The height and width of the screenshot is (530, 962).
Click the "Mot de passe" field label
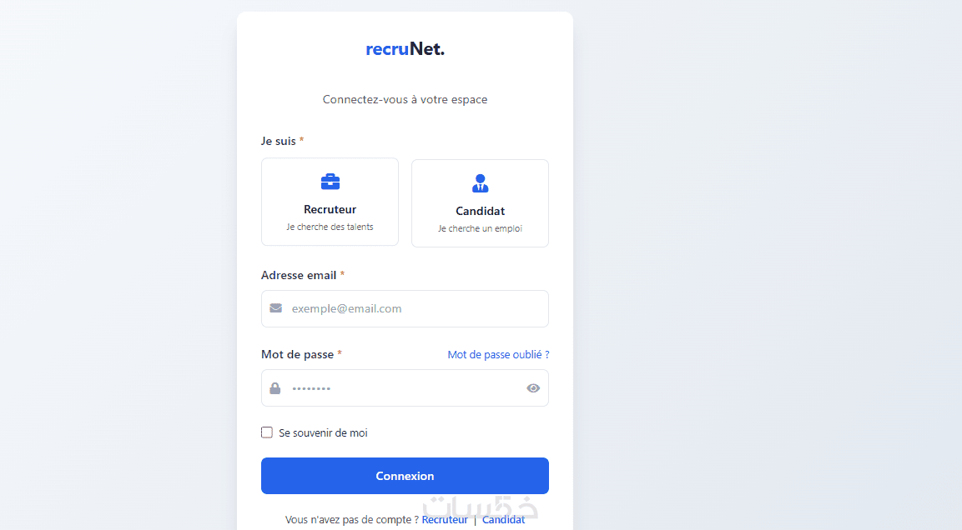(297, 354)
